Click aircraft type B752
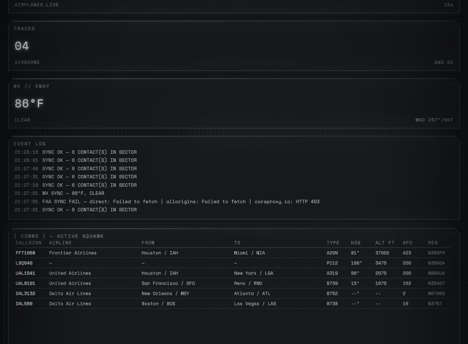The image size is (468, 344). tap(332, 294)
